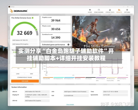
Task: Click GPU #1 value in System information
Action: (37, 92)
